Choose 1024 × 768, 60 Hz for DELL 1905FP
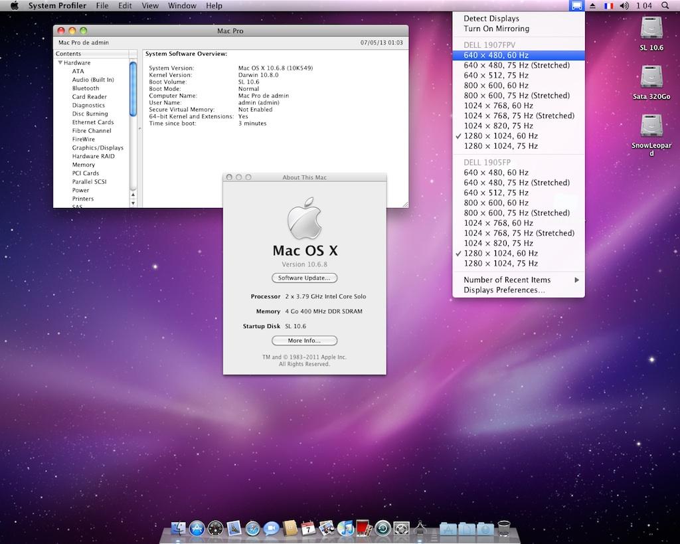The image size is (680, 544). click(x=498, y=223)
